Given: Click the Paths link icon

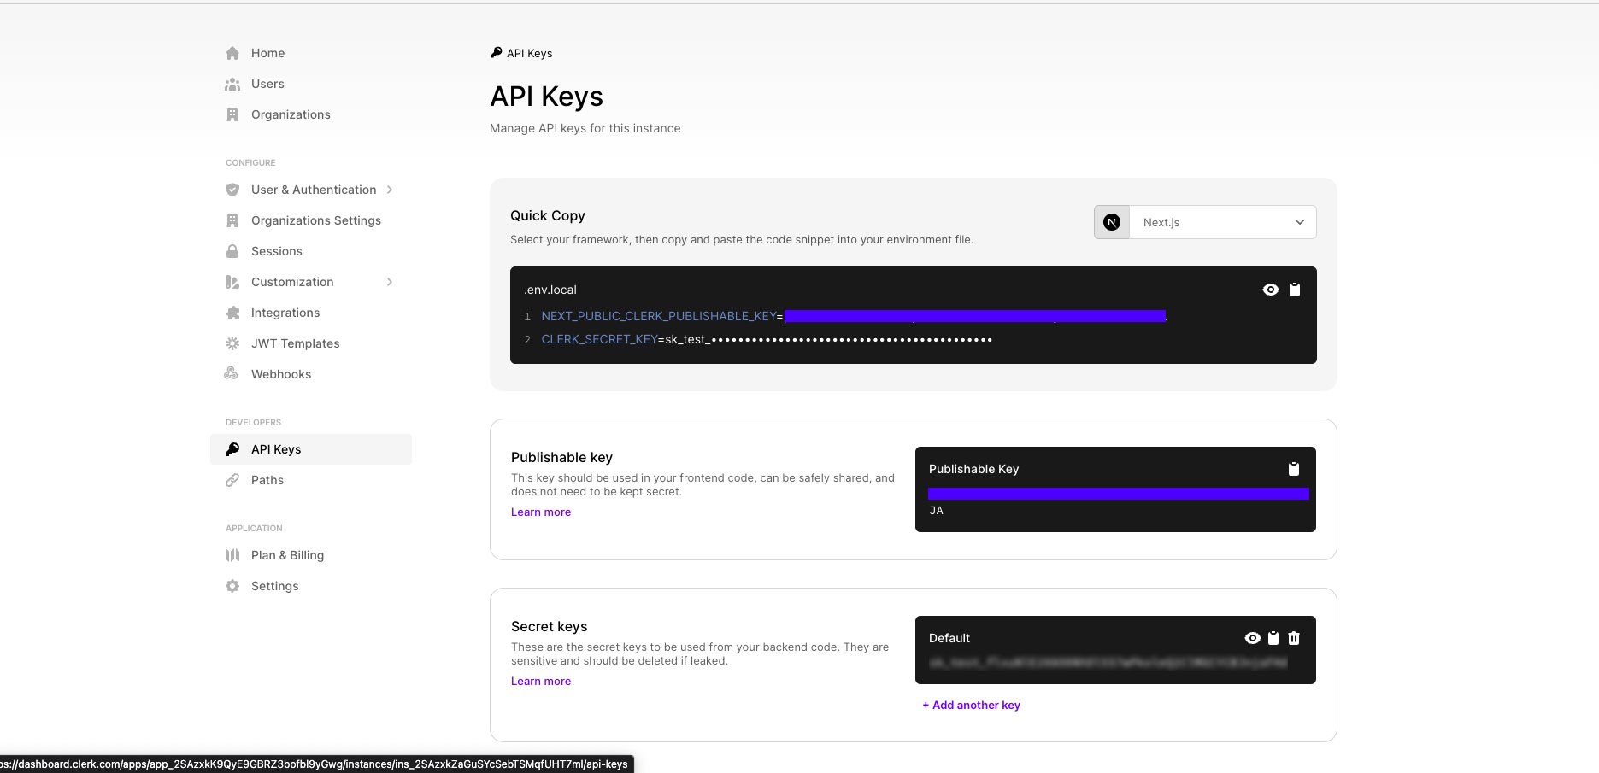Looking at the screenshot, I should point(232,480).
